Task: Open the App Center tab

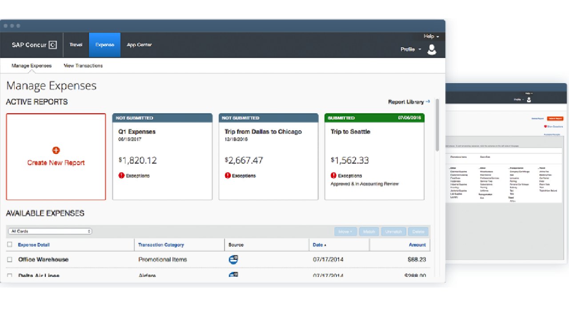Action: 139,45
